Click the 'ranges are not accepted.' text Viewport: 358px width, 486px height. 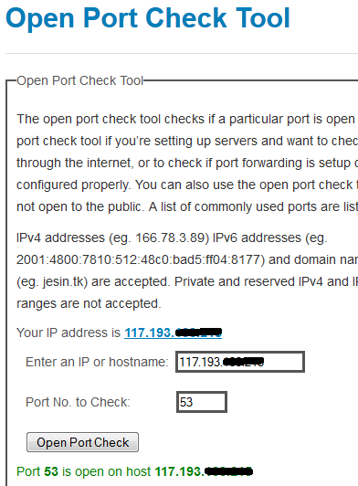89,303
